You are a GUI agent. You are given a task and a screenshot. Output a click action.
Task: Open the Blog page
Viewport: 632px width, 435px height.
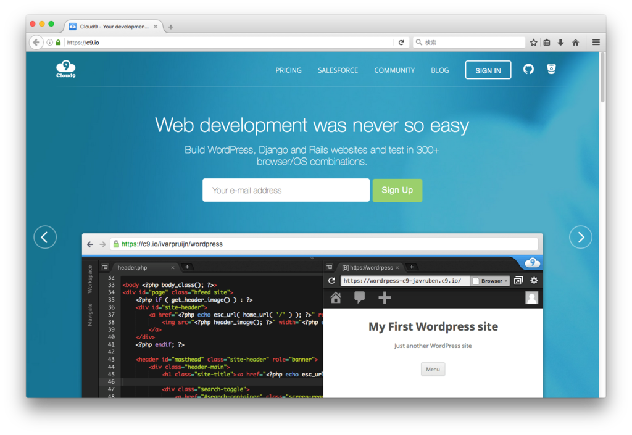click(x=439, y=70)
